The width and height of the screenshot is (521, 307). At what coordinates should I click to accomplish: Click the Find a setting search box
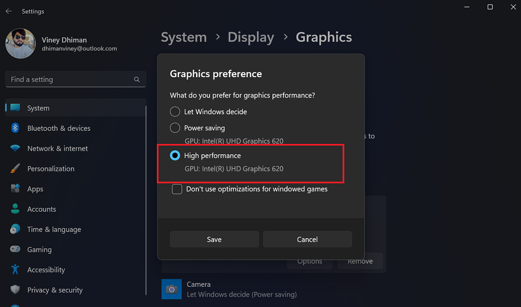tap(76, 79)
